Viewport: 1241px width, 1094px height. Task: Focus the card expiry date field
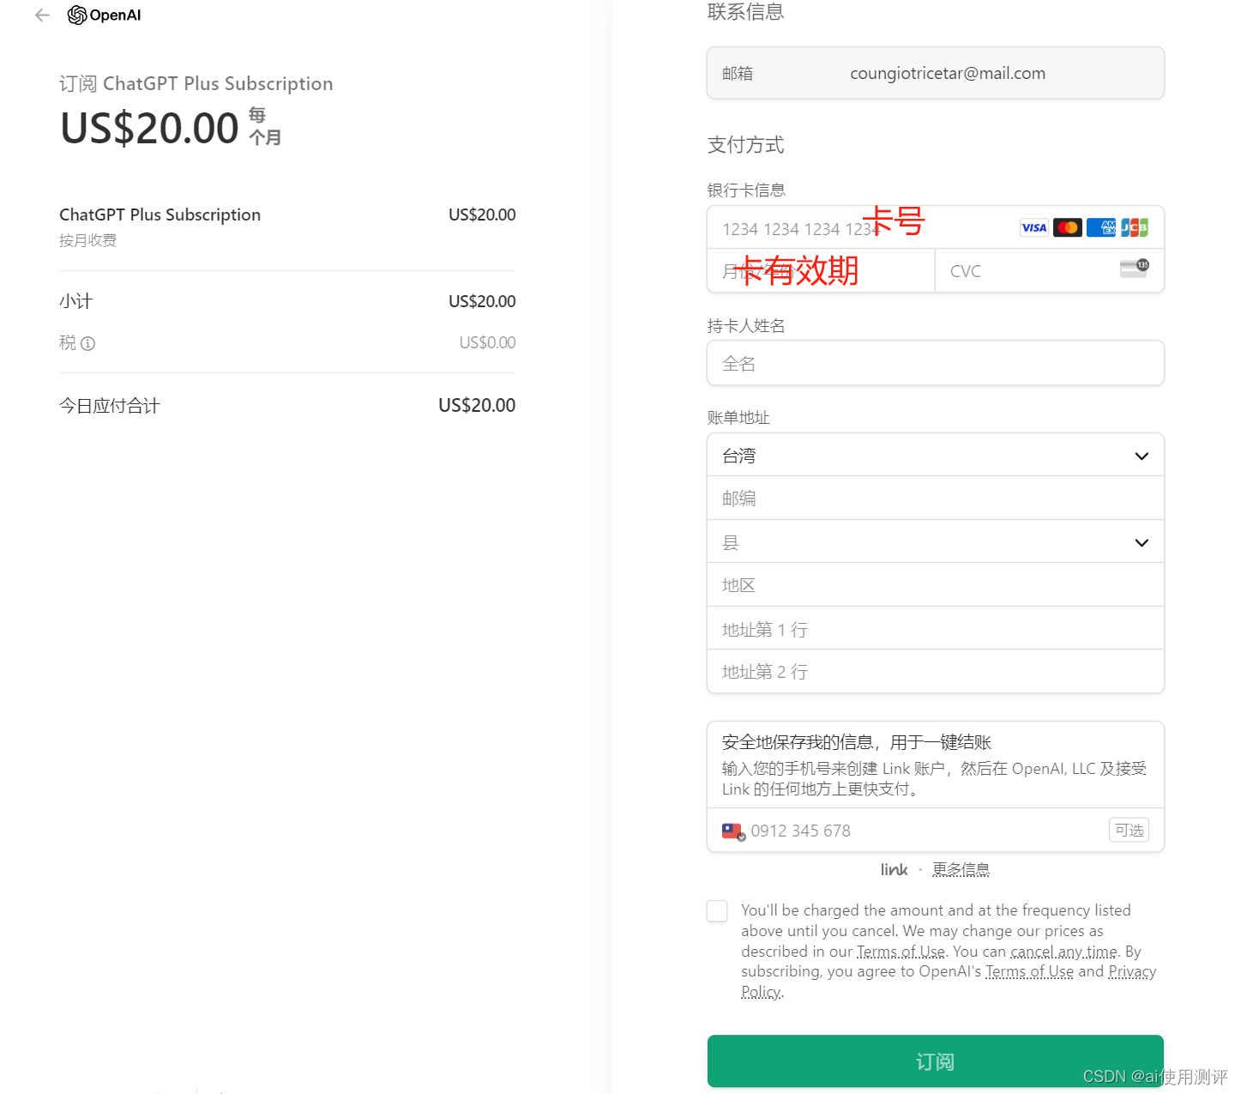pyautogui.click(x=821, y=271)
